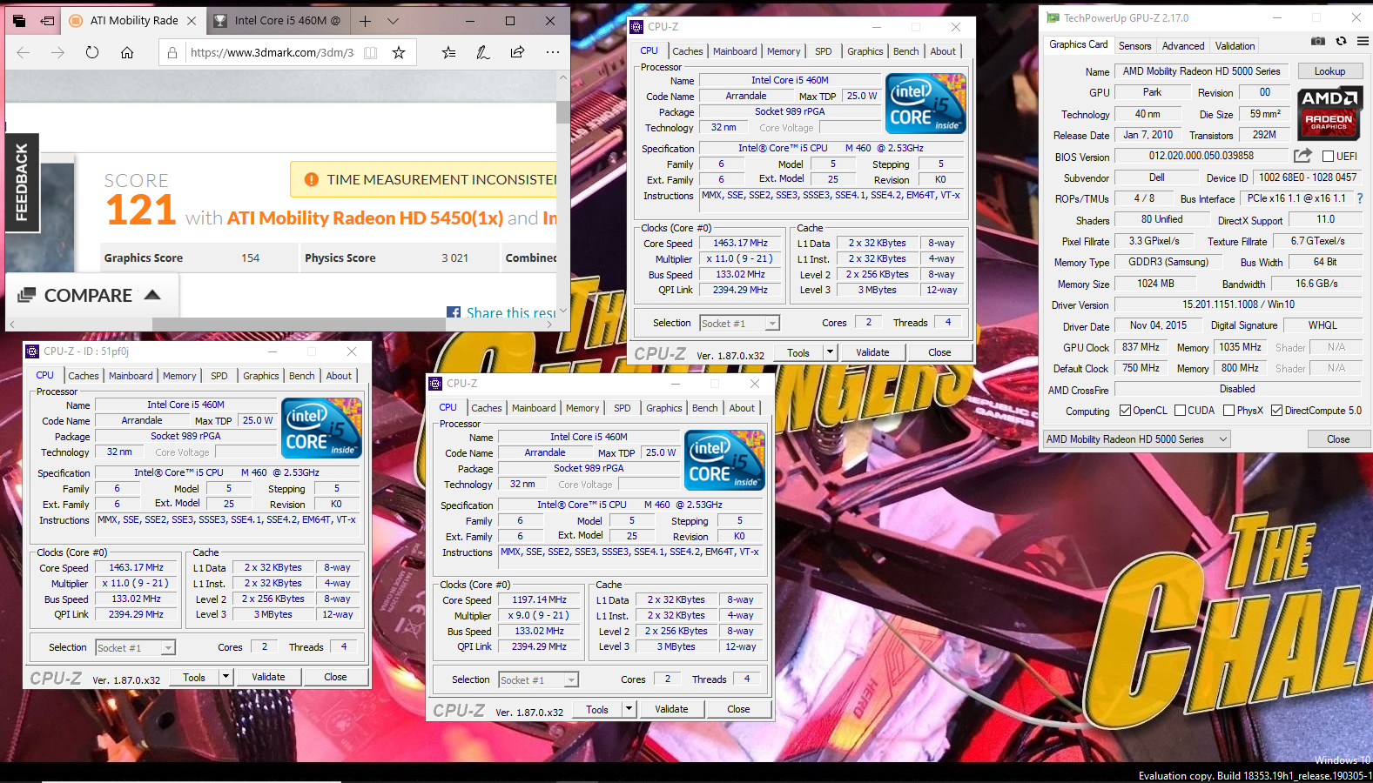Click Close in 1197.14 MHz CPU-Z
The image size is (1373, 783).
pos(738,709)
